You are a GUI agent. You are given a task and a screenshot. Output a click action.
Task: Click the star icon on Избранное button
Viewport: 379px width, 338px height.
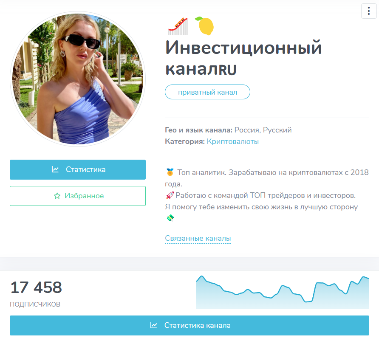[57, 196]
